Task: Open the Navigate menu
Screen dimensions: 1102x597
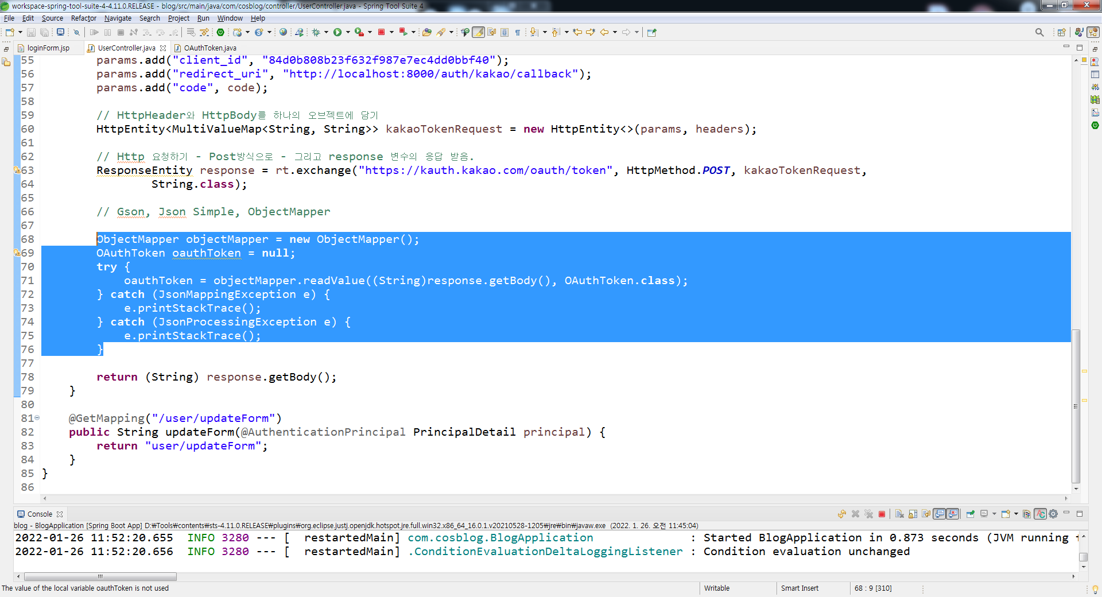Action: coord(118,18)
